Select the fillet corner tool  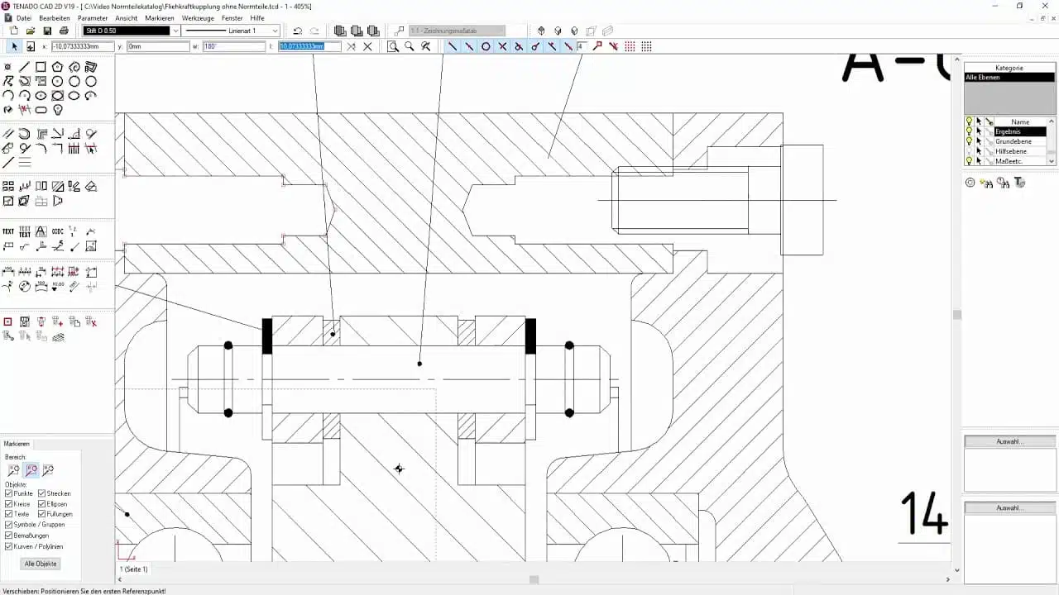click(41, 148)
